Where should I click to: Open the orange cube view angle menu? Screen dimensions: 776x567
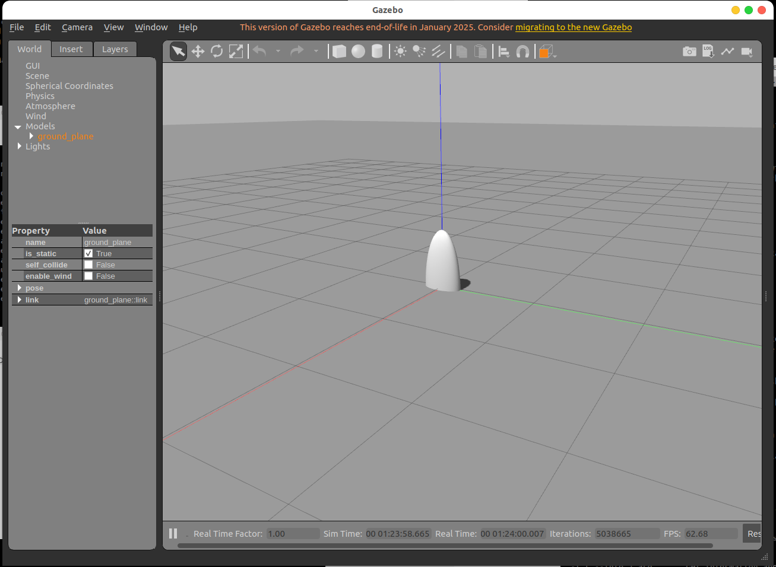[x=547, y=52]
